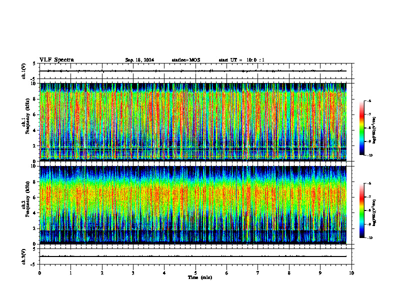Click the station=MOS label
This screenshot has height=306, width=396.
coord(186,60)
